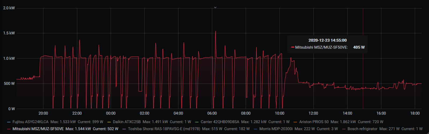
Task: Click the 0 W y-axis label
Action: click(12, 109)
